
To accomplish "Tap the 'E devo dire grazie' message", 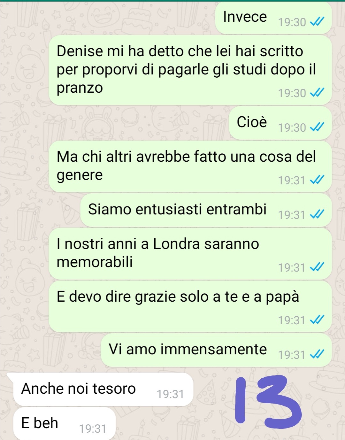I will [190, 306].
